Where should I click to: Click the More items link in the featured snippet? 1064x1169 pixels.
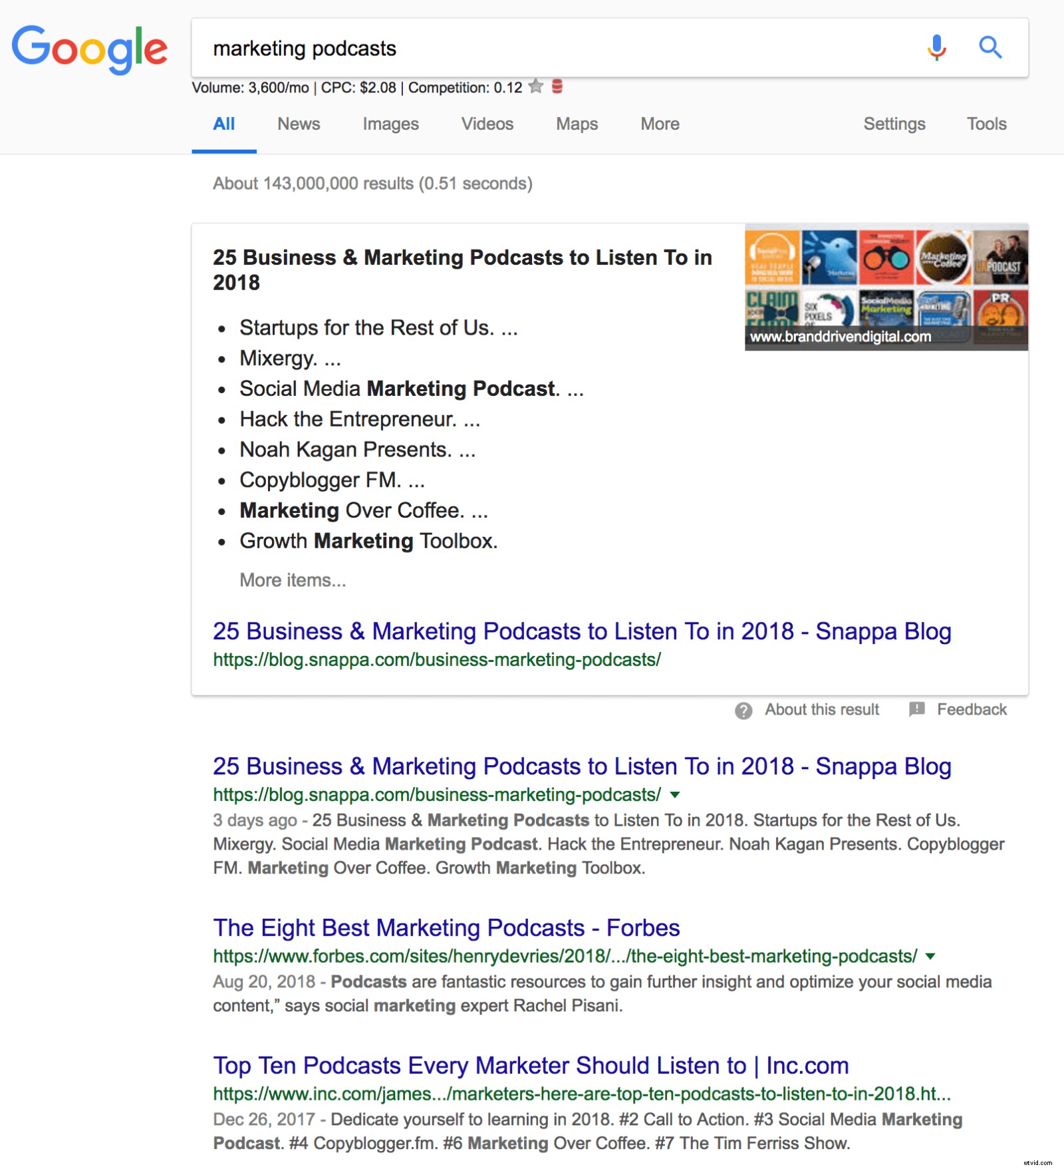tap(291, 580)
